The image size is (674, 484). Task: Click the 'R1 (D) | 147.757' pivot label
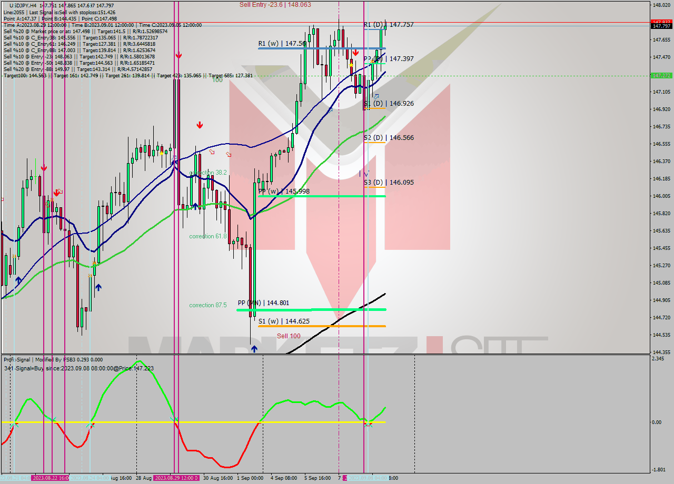389,25
